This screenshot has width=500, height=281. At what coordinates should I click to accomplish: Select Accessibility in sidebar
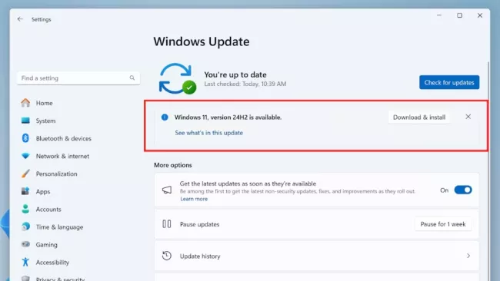tap(52, 263)
